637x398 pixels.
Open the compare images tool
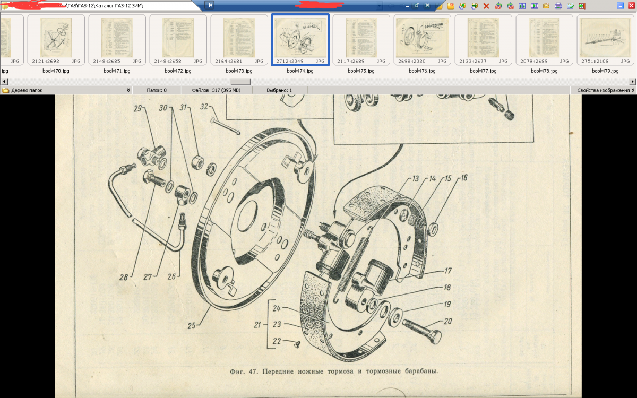coord(522,6)
